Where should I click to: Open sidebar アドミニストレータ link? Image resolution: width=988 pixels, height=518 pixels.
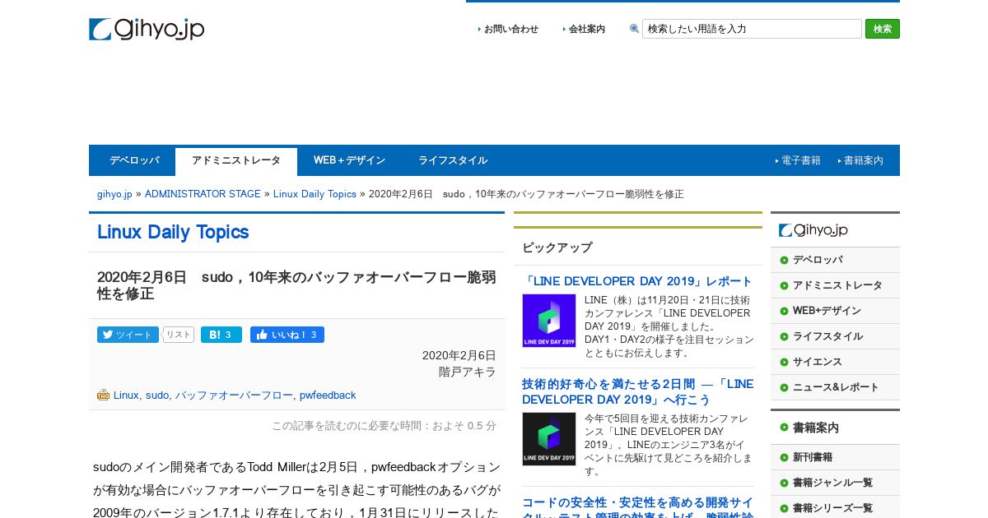(x=837, y=285)
